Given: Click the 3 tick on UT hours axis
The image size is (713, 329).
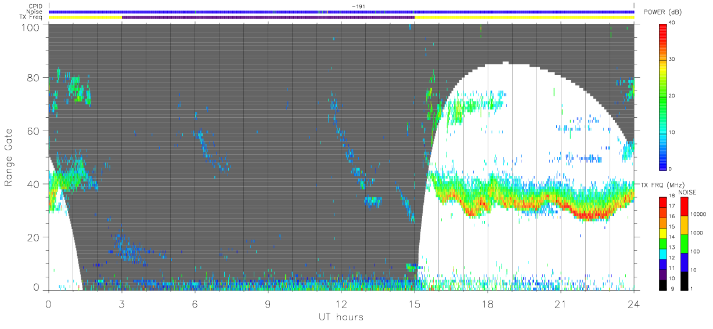Looking at the screenshot, I should (x=122, y=303).
